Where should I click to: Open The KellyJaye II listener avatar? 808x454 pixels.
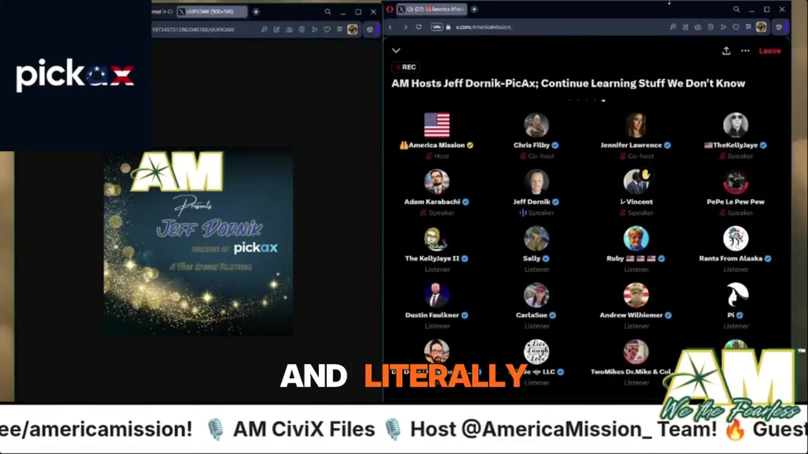[437, 238]
